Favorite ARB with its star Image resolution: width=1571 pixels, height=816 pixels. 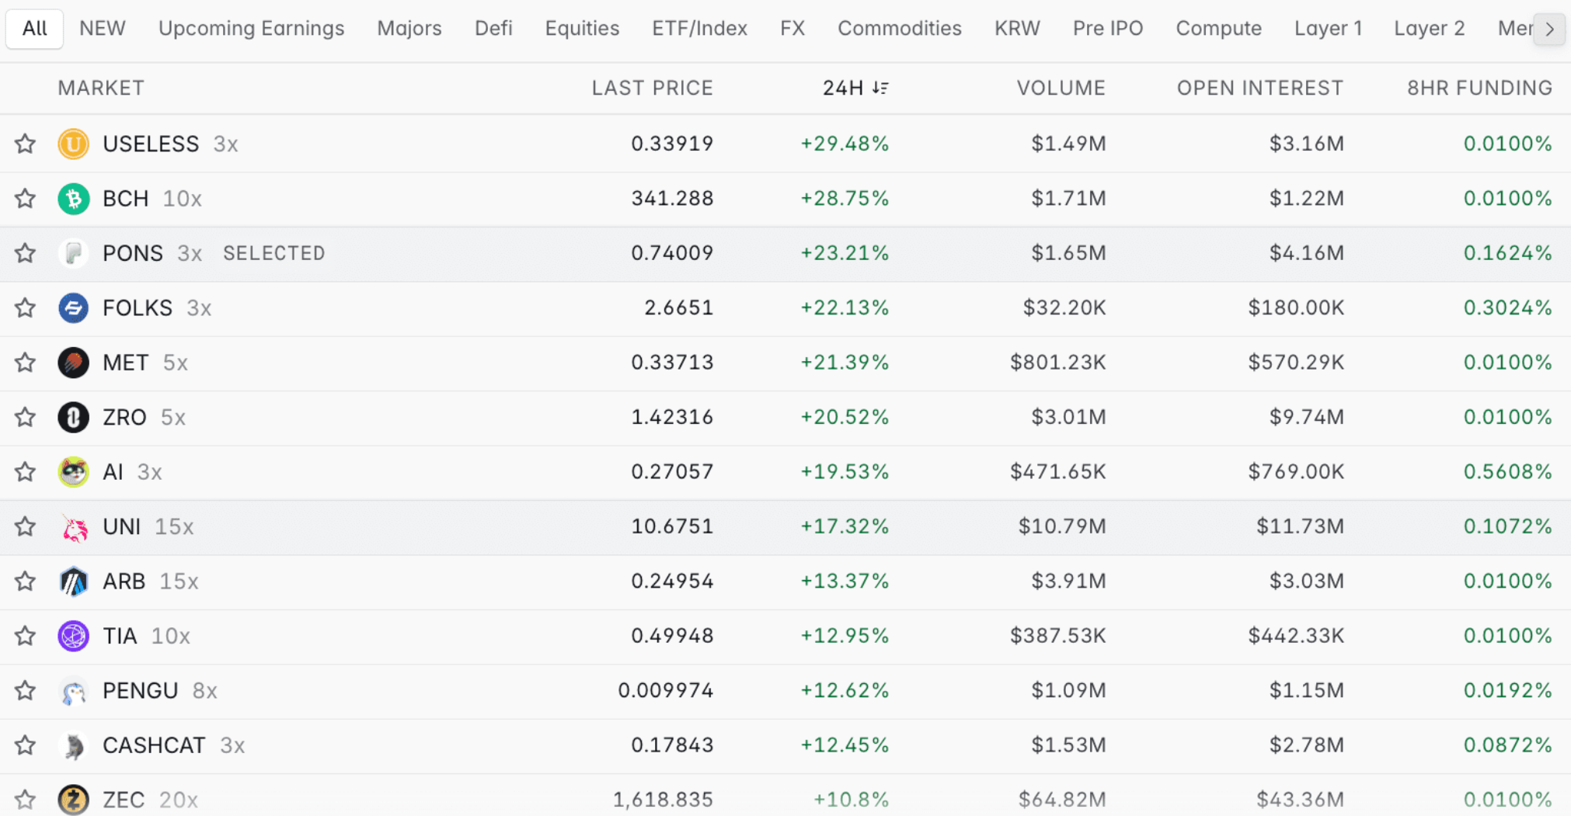(x=25, y=582)
